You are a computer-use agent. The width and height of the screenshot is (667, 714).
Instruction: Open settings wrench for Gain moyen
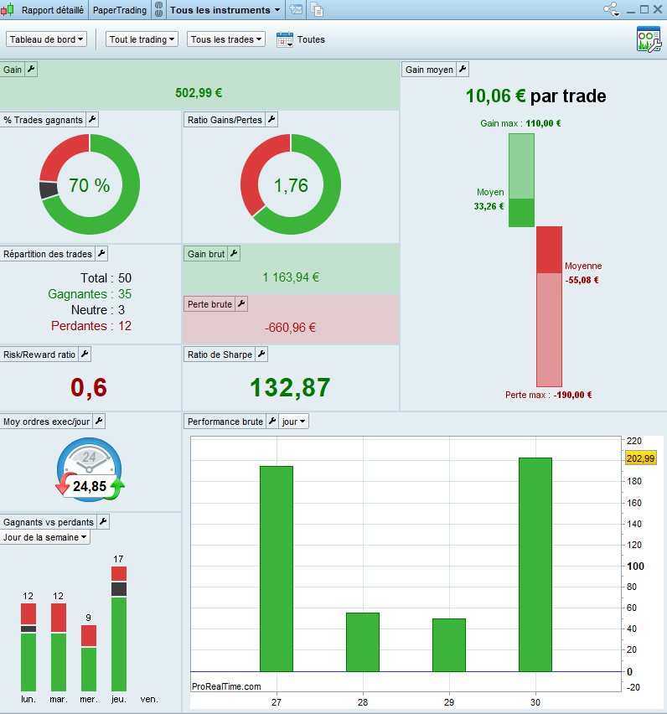pos(463,70)
